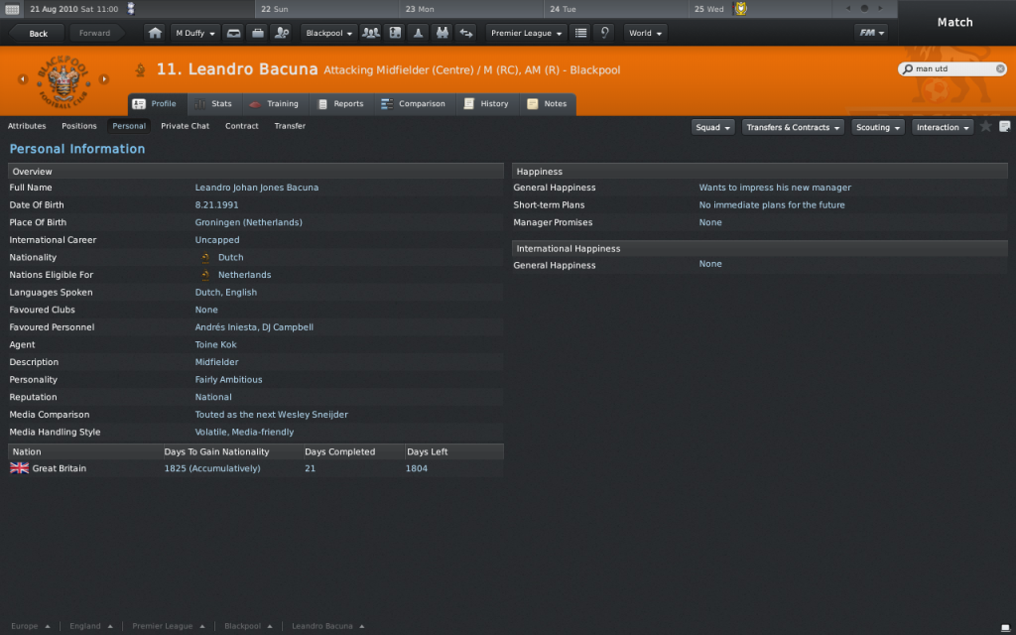The height and width of the screenshot is (635, 1016).
Task: Switch to the Stats tab
Action: pos(213,103)
